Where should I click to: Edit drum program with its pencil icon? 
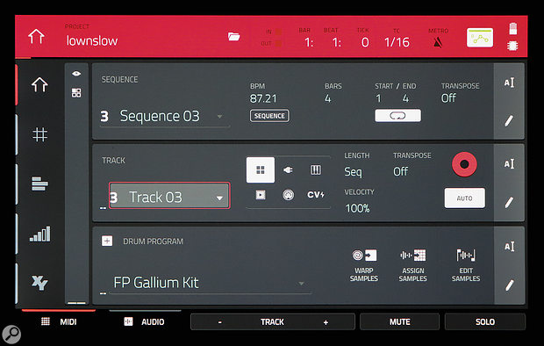pos(509,285)
